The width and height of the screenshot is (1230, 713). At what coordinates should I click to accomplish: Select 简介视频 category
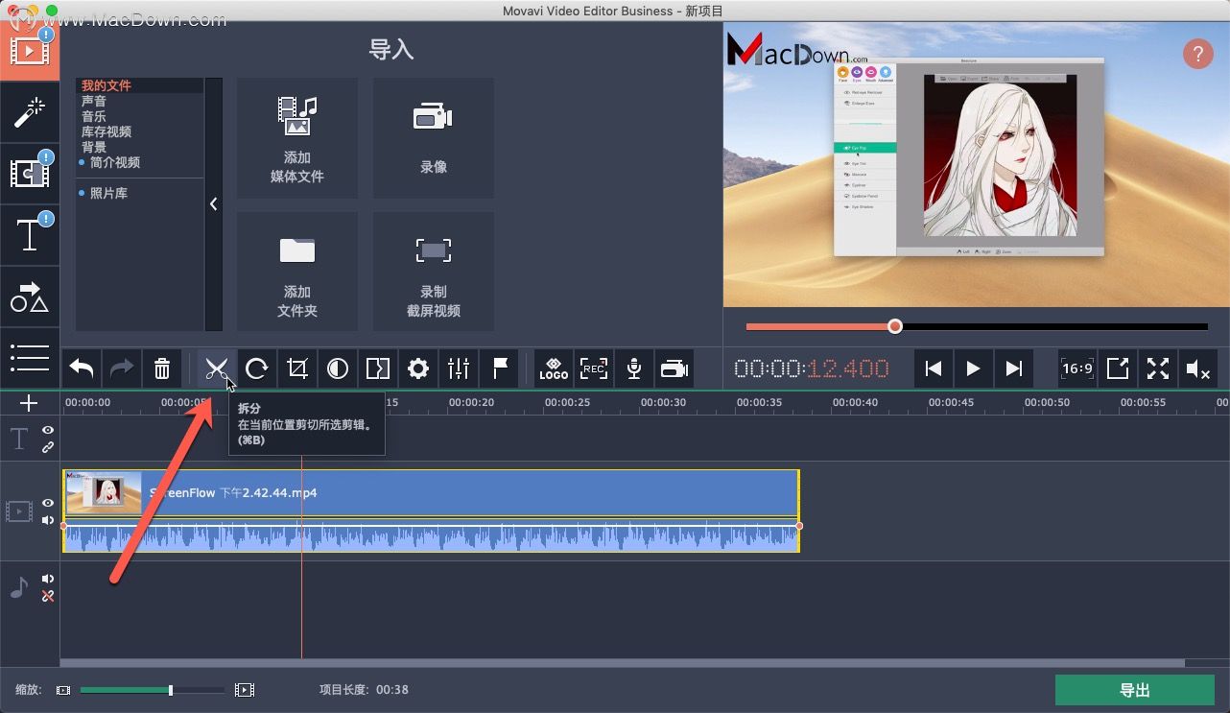click(x=115, y=162)
